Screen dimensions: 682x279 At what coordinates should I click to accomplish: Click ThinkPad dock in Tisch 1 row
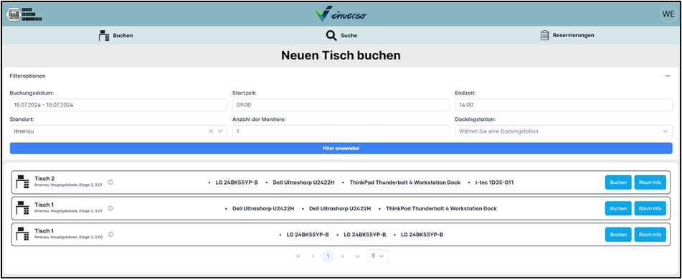(x=441, y=209)
